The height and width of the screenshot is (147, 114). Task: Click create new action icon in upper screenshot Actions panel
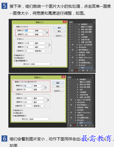click(x=87, y=71)
